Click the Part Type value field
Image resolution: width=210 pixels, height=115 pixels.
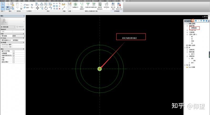[x=18, y=36]
